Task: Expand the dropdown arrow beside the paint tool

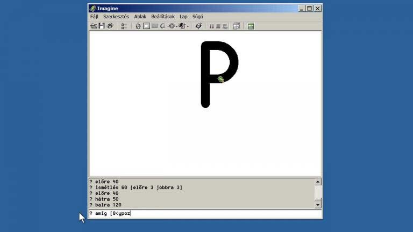Action: 188,26
